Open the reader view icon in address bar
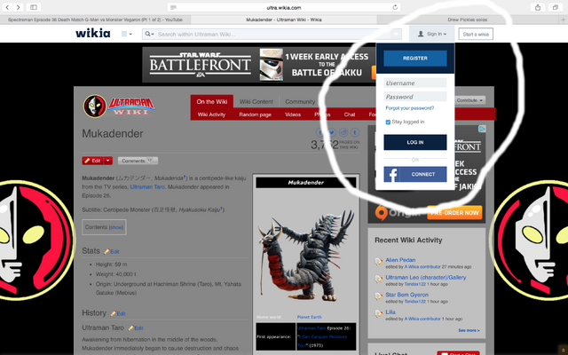Screen dimensions: 568x355 [173, 7]
